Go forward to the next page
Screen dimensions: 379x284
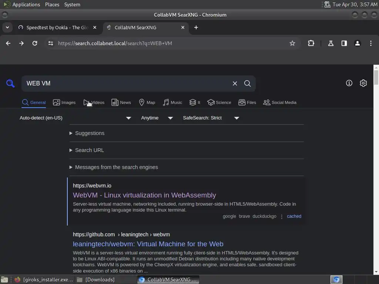(x=21, y=43)
